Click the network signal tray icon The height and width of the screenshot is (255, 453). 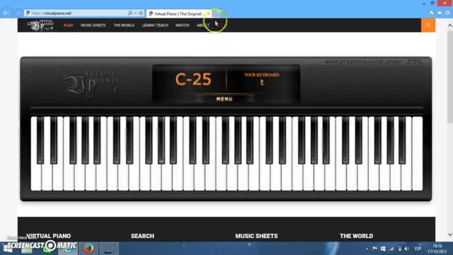coord(391,249)
